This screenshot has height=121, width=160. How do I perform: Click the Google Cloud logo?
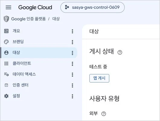35,8
